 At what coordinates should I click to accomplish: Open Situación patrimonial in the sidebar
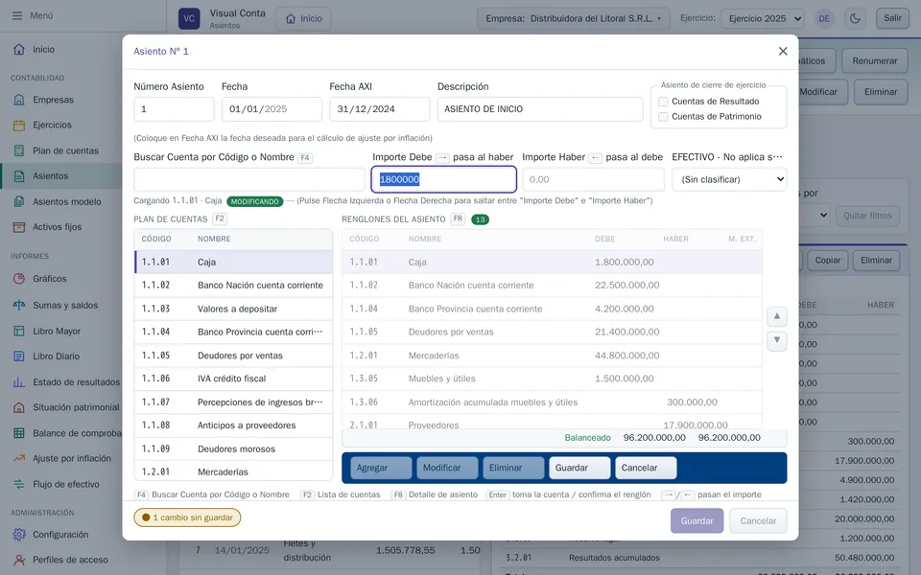point(64,407)
